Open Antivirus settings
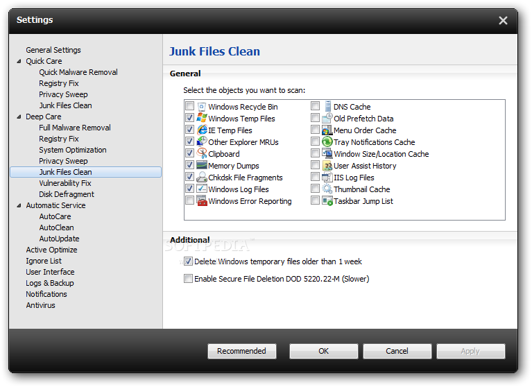Viewport: 532px width, 387px height. (x=40, y=305)
